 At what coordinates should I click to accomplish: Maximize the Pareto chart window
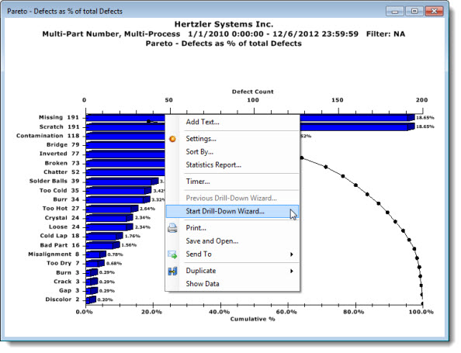point(414,11)
